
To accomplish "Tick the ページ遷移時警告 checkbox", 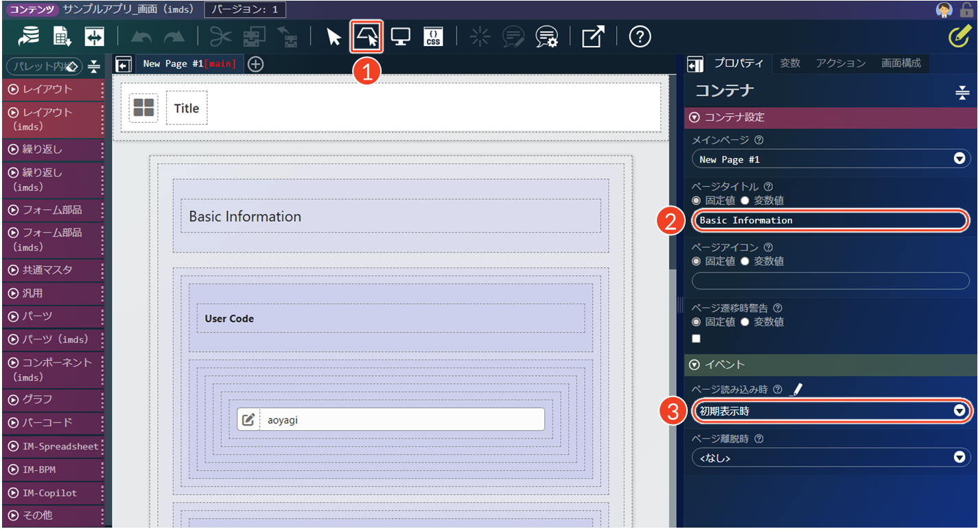I will coord(697,339).
